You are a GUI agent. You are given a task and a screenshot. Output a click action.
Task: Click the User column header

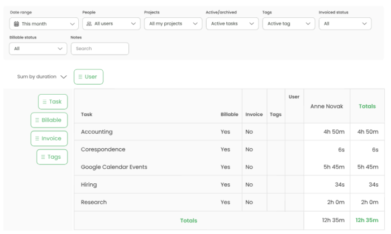(294, 97)
